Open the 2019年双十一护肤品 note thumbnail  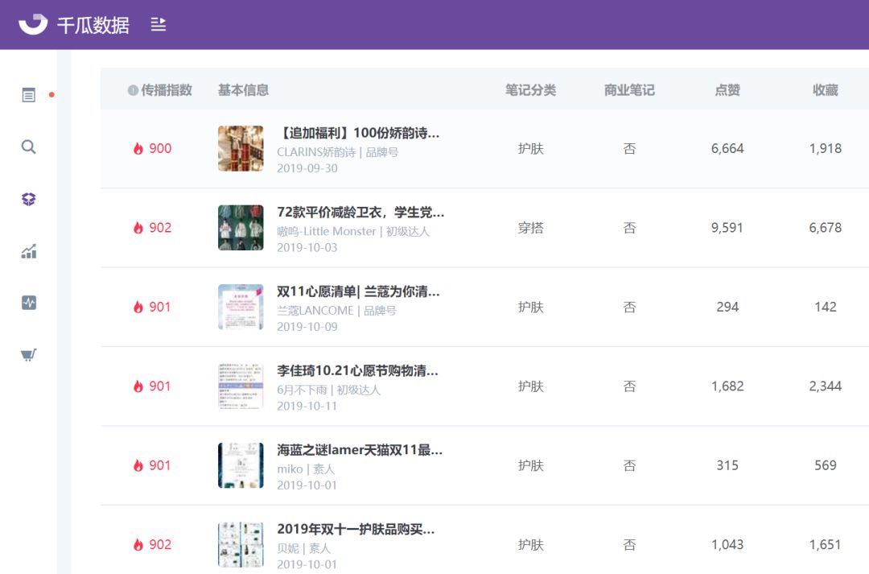[241, 545]
